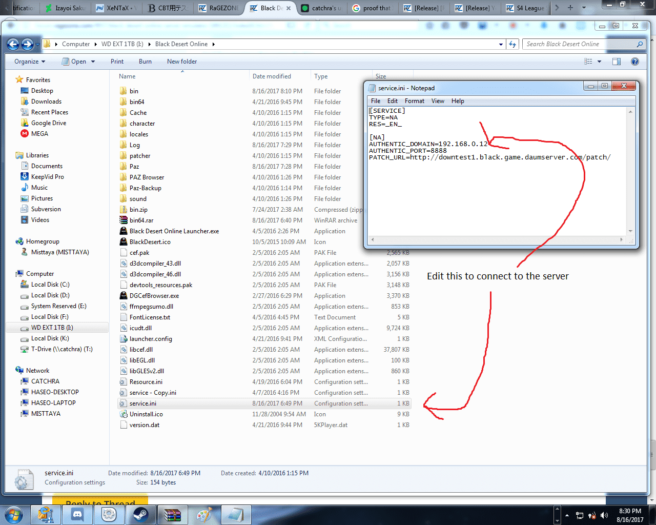
Task: Select the BlackDesert.ico file icon
Action: [124, 242]
